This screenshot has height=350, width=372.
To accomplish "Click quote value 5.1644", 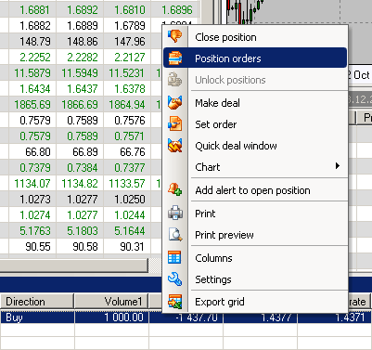I will (130, 230).
